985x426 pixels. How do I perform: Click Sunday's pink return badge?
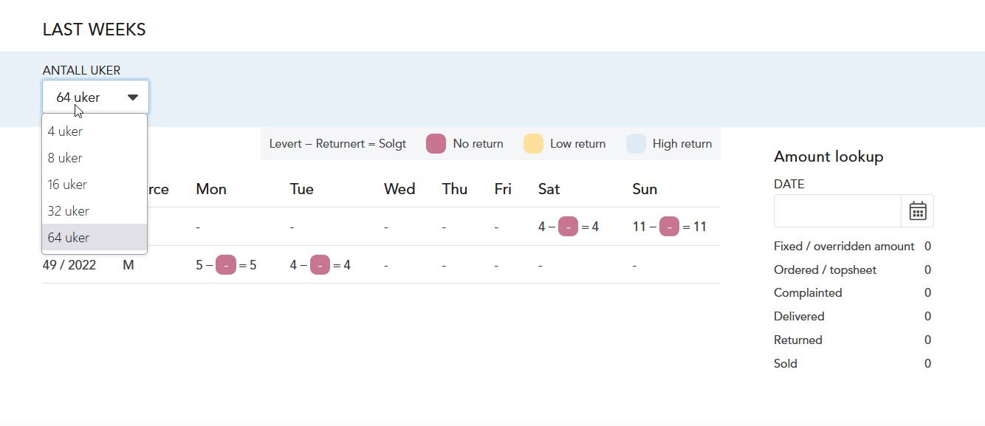669,227
